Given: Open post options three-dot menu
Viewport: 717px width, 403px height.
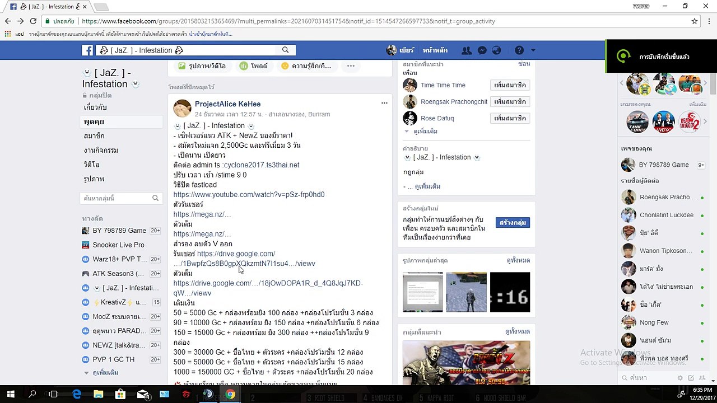Looking at the screenshot, I should pyautogui.click(x=384, y=103).
